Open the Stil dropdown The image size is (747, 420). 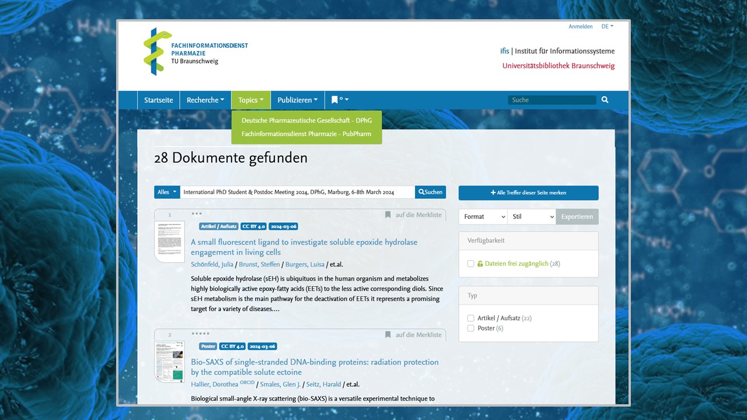pyautogui.click(x=532, y=216)
